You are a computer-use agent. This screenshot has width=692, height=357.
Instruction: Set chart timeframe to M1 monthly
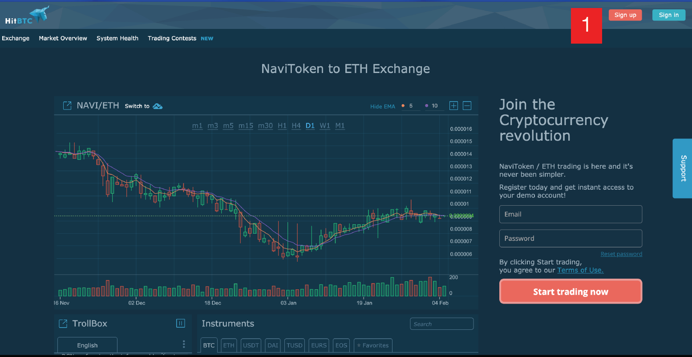tap(340, 126)
